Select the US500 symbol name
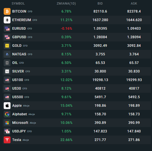Screen dimensions: 152x151 [18, 97]
